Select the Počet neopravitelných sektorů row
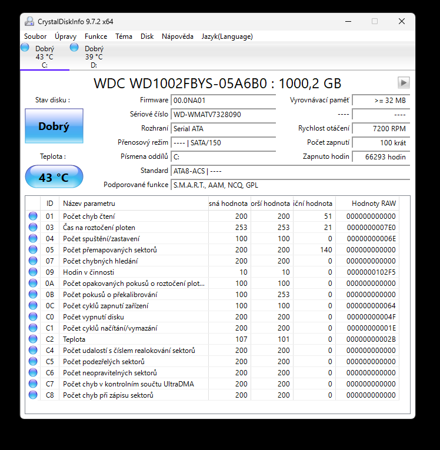Screen dimensions: 440x450 (x=212, y=373)
